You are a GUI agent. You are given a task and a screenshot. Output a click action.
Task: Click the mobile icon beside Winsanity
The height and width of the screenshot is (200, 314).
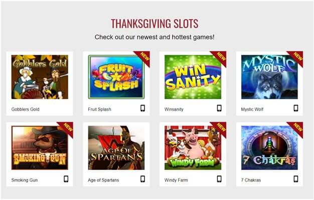coord(219,108)
